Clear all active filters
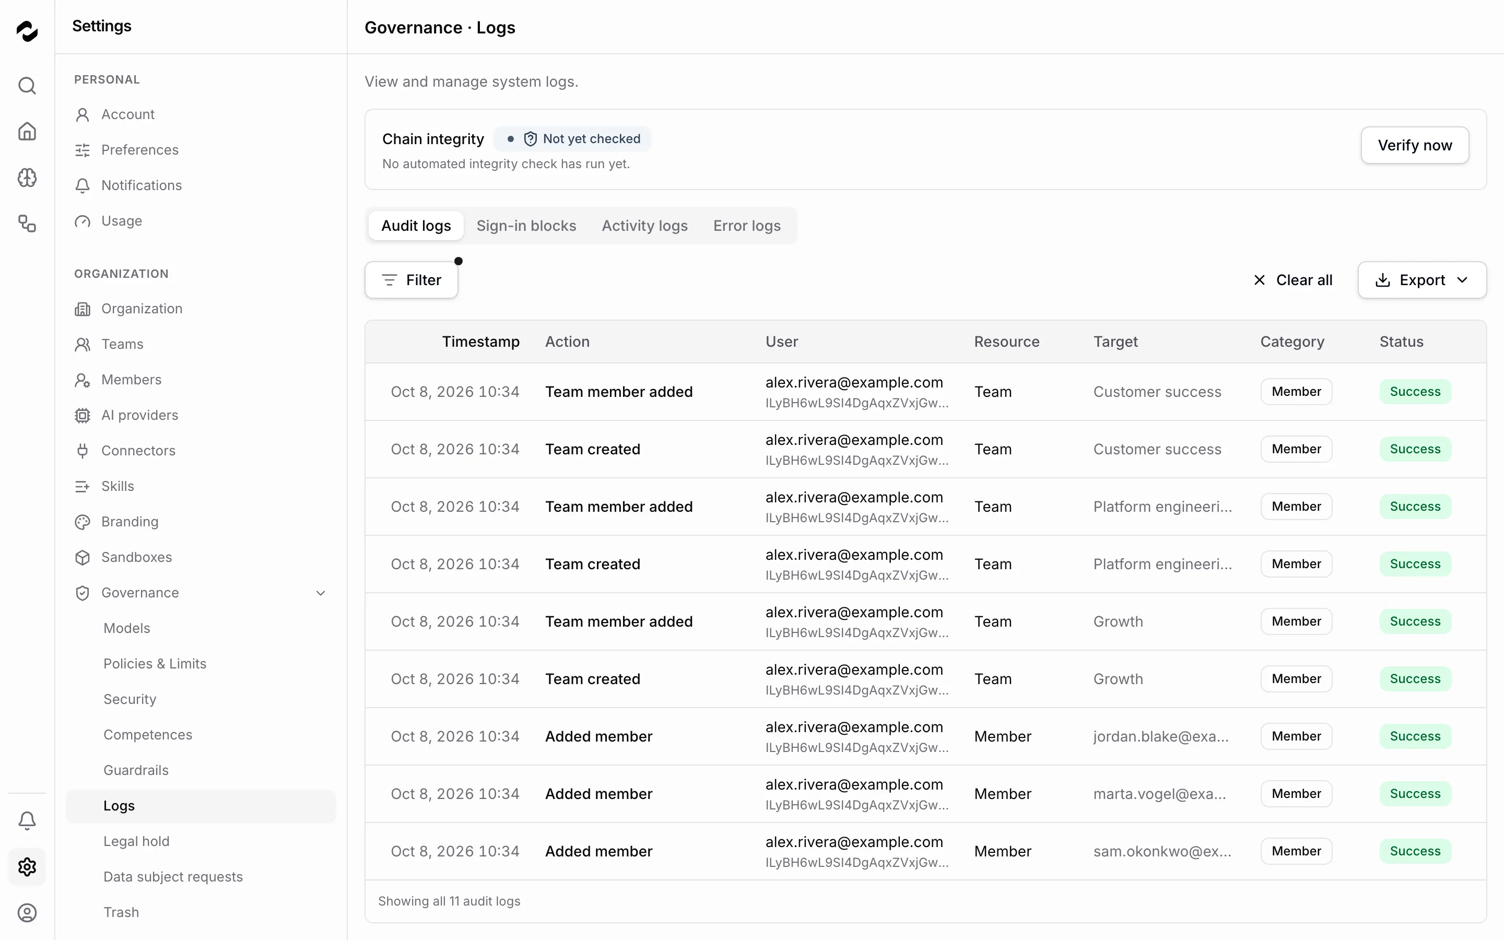The height and width of the screenshot is (940, 1504). click(x=1292, y=280)
